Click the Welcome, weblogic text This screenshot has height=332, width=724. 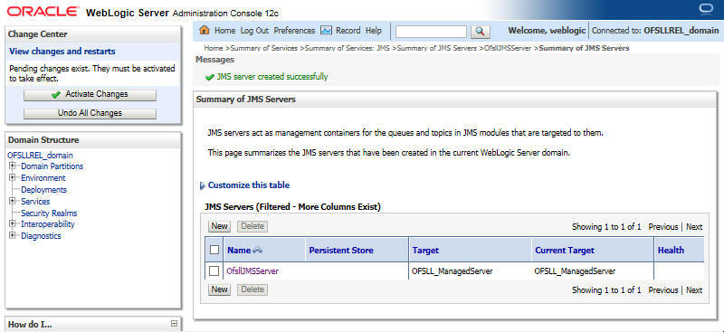click(x=547, y=31)
